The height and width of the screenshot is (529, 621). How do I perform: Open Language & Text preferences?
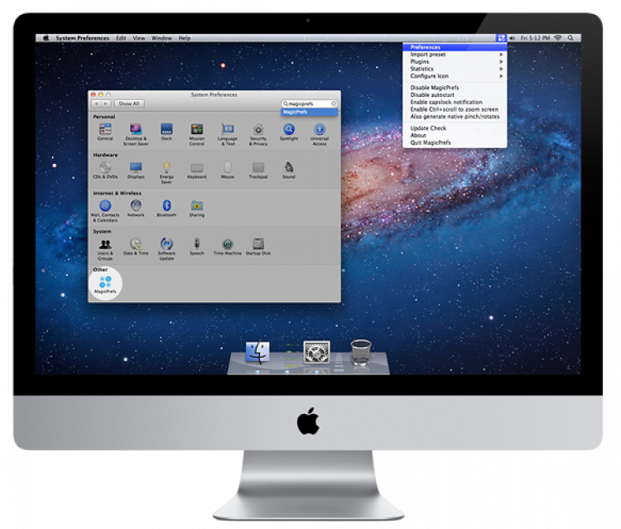tap(228, 134)
